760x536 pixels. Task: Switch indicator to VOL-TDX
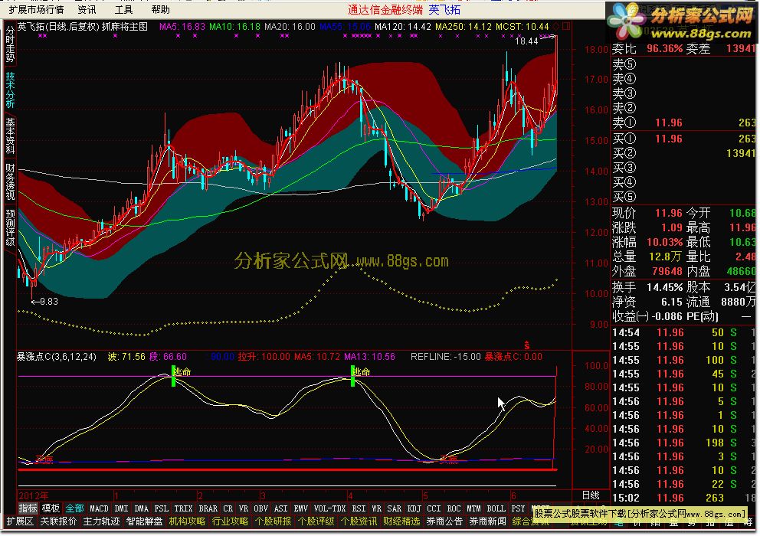tap(329, 508)
